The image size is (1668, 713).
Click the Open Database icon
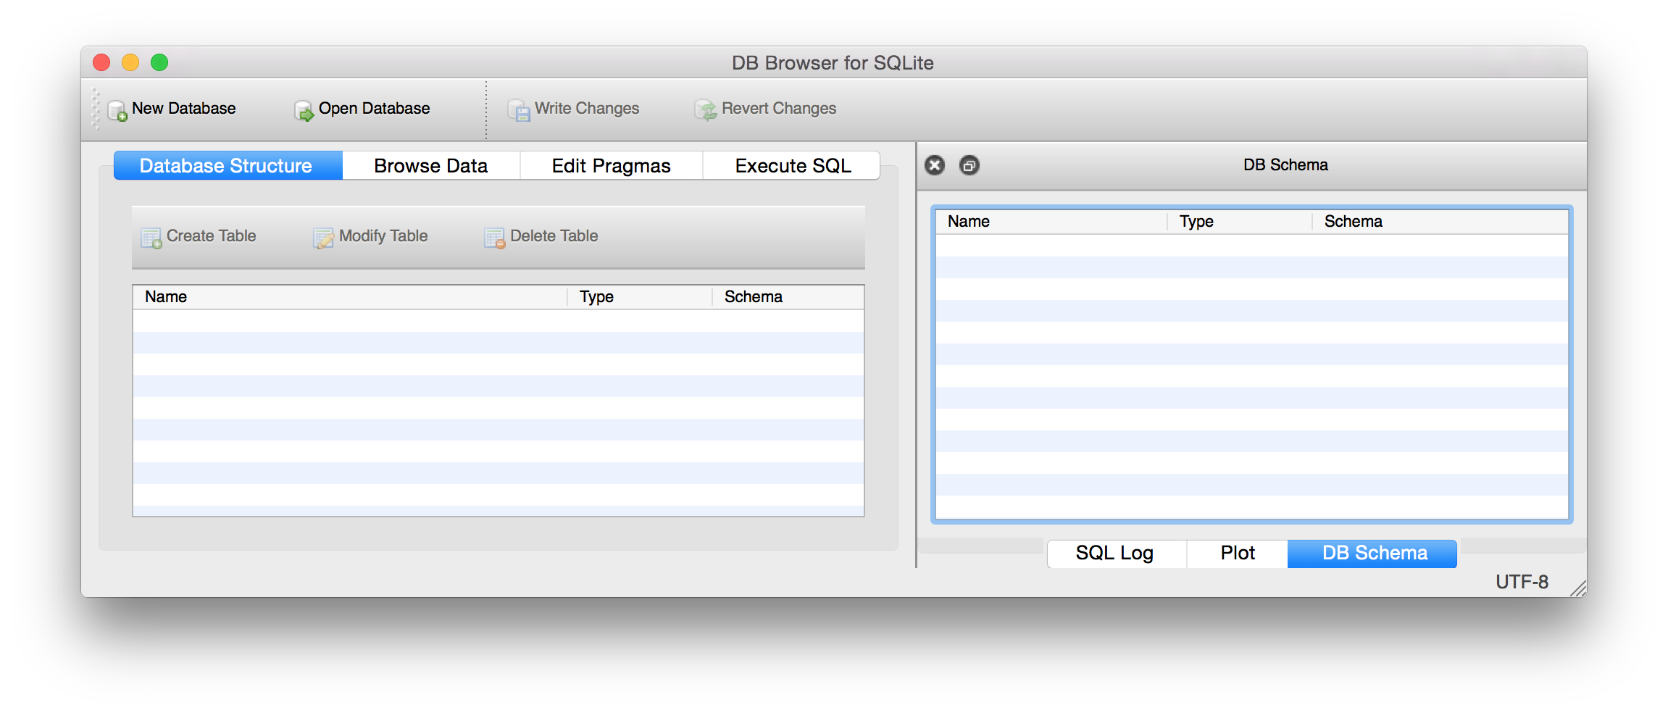[303, 109]
